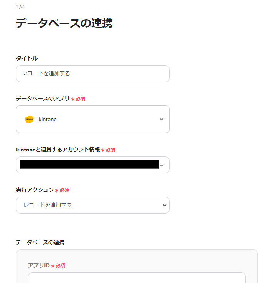Click the required asterisk beside アプリID
This screenshot has height=283, width=275.
pos(53,266)
